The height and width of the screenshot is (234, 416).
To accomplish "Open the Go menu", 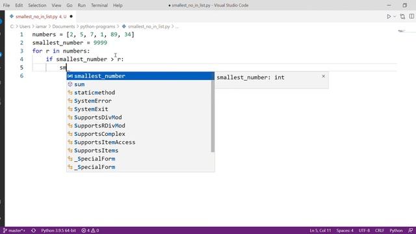I will 70,5.
